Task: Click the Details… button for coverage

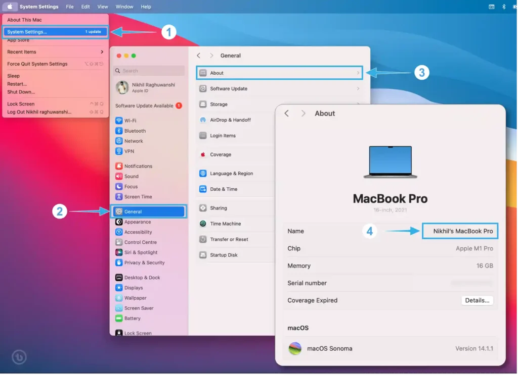Action: pyautogui.click(x=477, y=301)
